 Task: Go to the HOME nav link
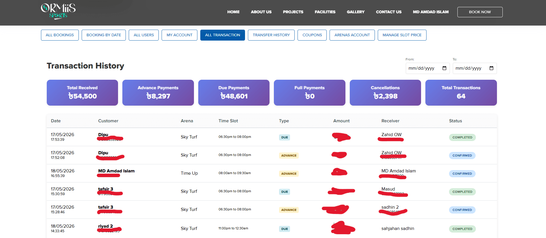233,12
